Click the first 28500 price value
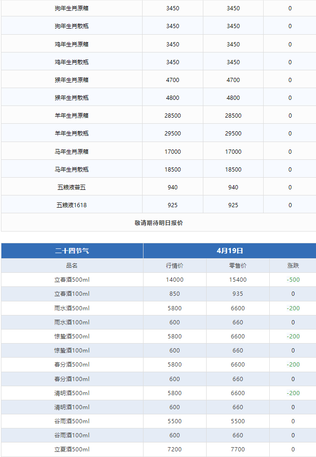The width and height of the screenshot is (316, 457). point(172,115)
